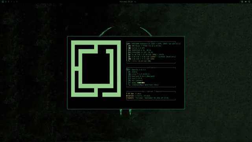Click the kernel icon beside Linux line

tap(130, 74)
